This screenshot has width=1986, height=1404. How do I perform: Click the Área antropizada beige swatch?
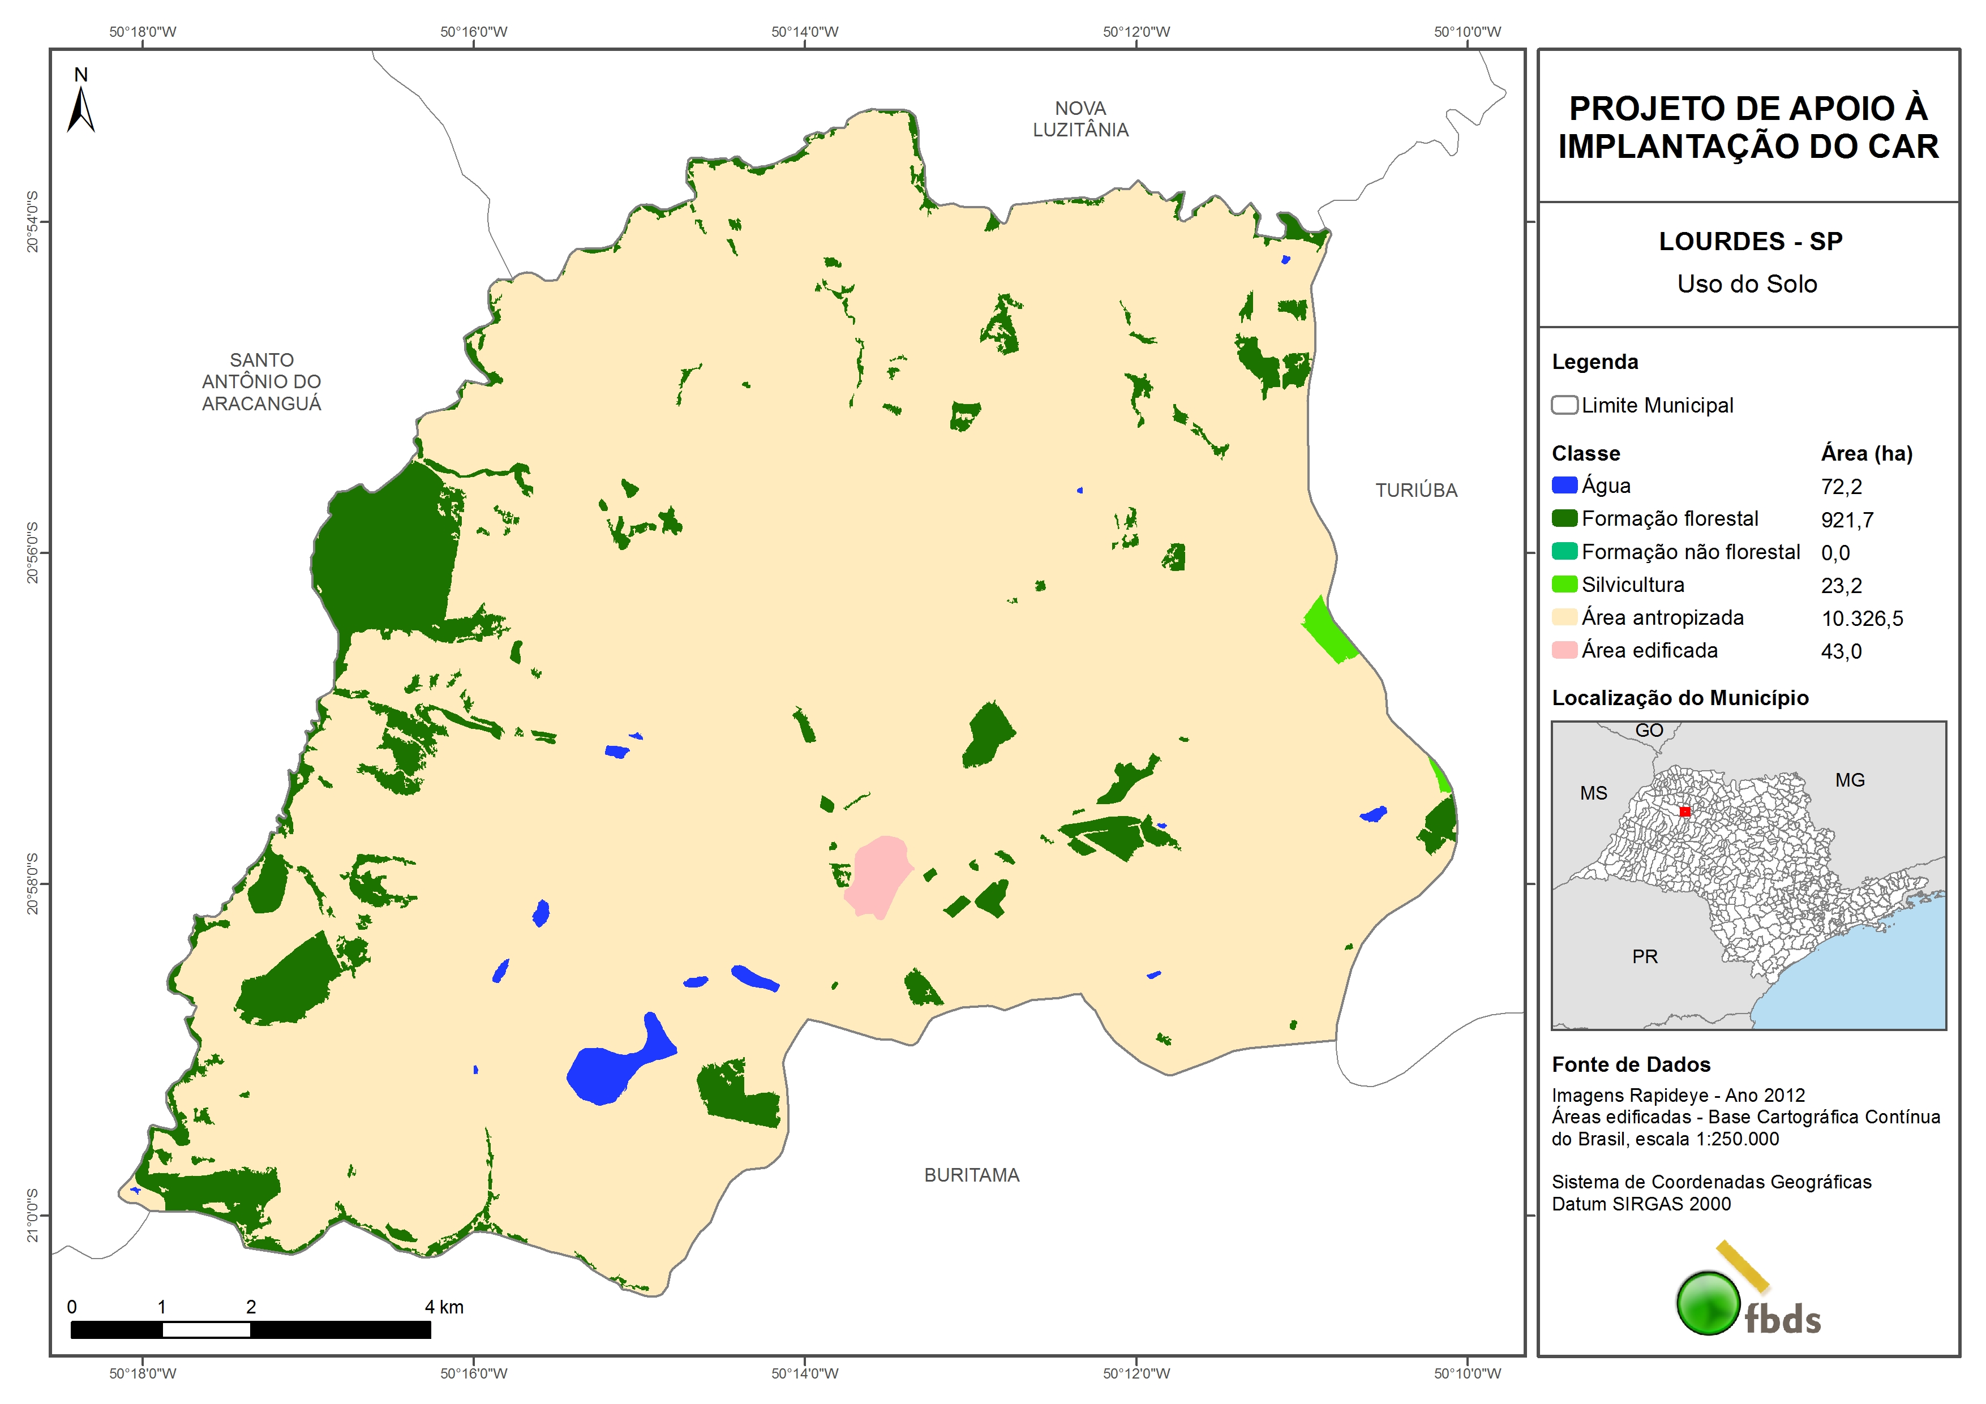point(1564,617)
